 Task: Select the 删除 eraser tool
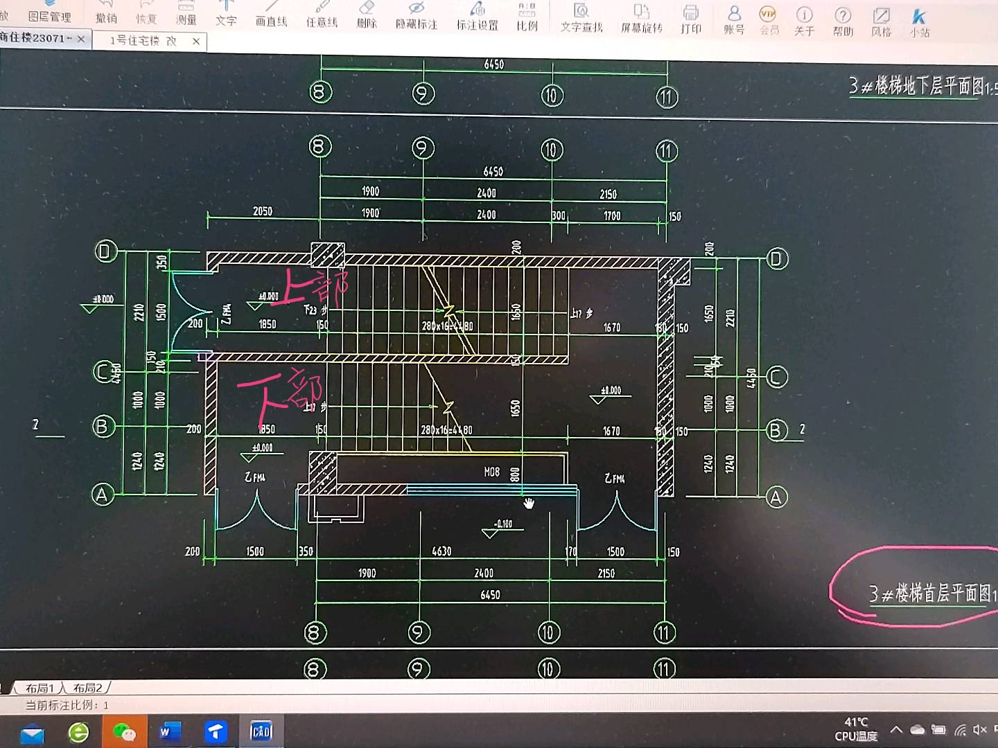(367, 17)
